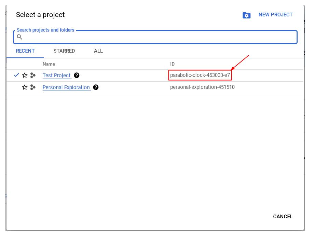
Task: Switch to the STARRED tab
Action: pos(64,51)
